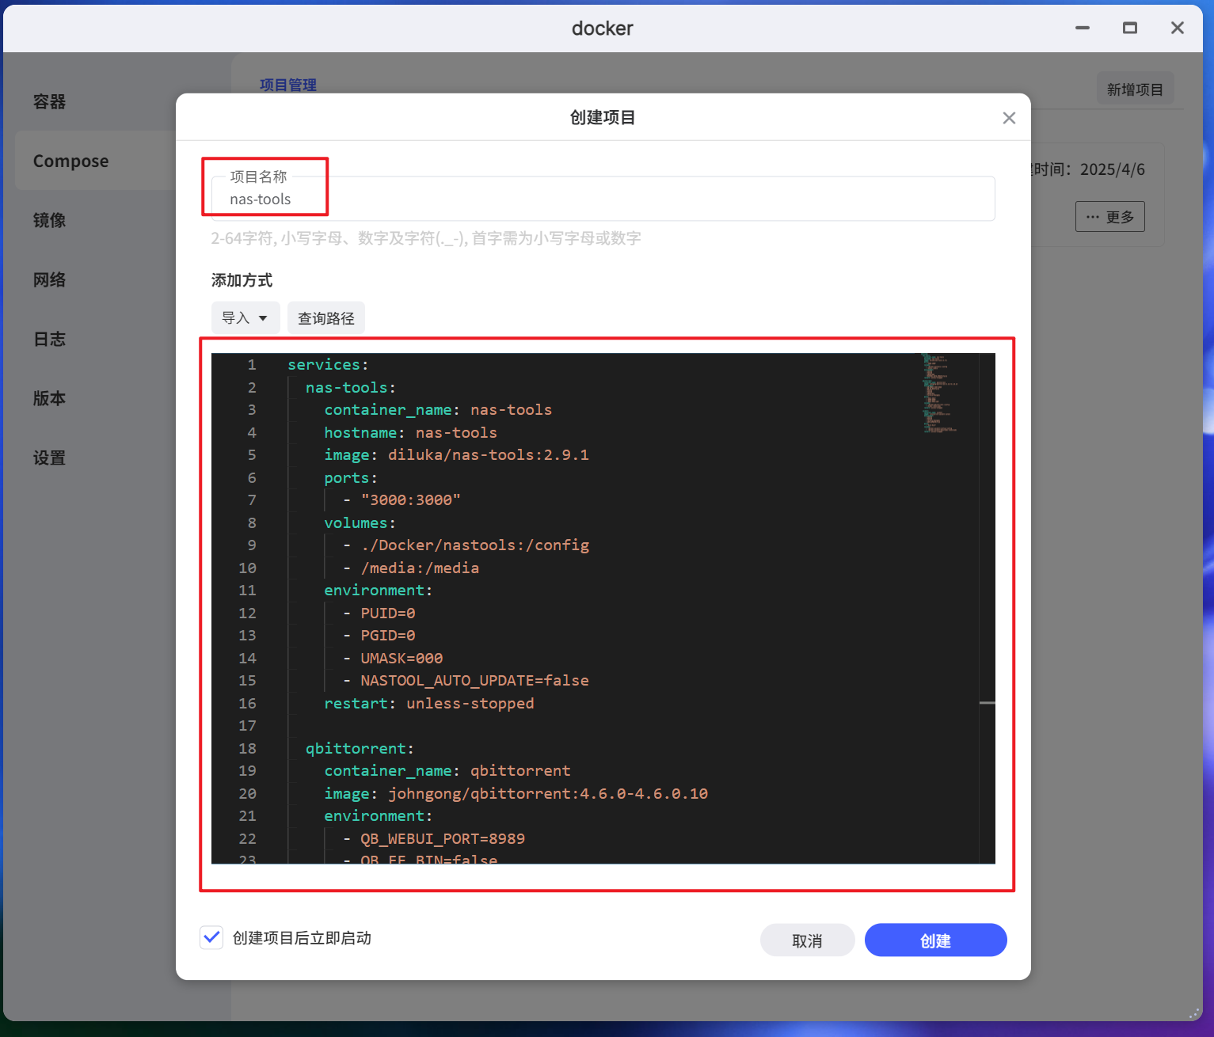Click the PGID=0 line
Image resolution: width=1214 pixels, height=1037 pixels.
[x=379, y=636]
